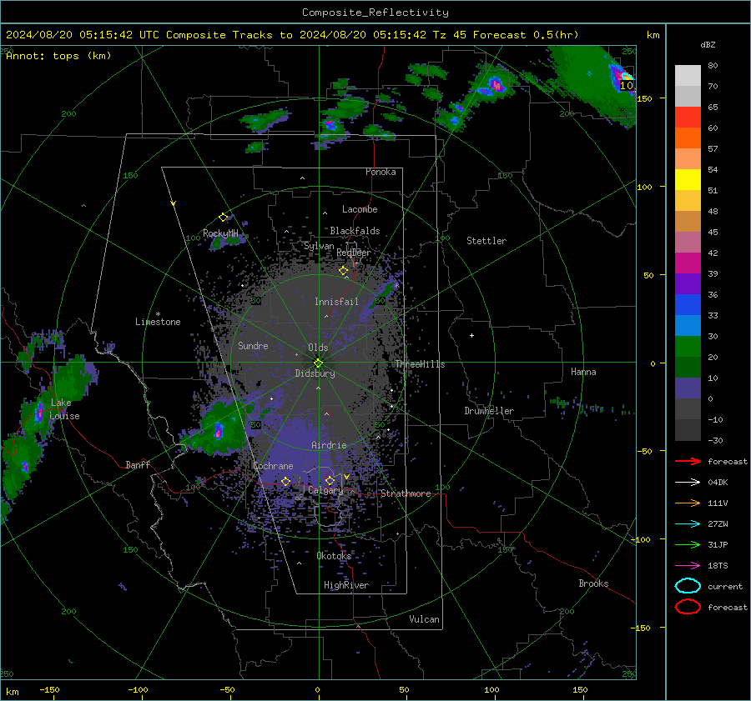Click the slate-blue 10 dBZ swatch
This screenshot has height=701, width=751.
coord(688,388)
